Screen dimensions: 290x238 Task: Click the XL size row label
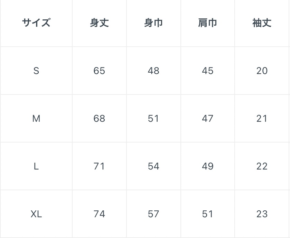[x=36, y=214]
